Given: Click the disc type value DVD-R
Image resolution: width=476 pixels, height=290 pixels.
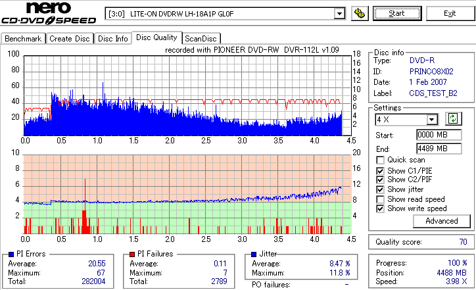Looking at the screenshot, I should tap(422, 60).
